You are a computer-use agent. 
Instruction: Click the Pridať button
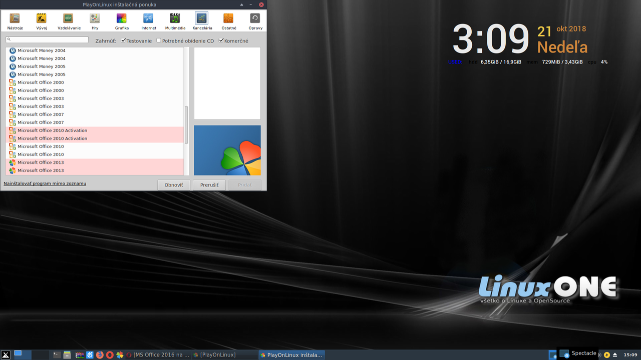[245, 185]
